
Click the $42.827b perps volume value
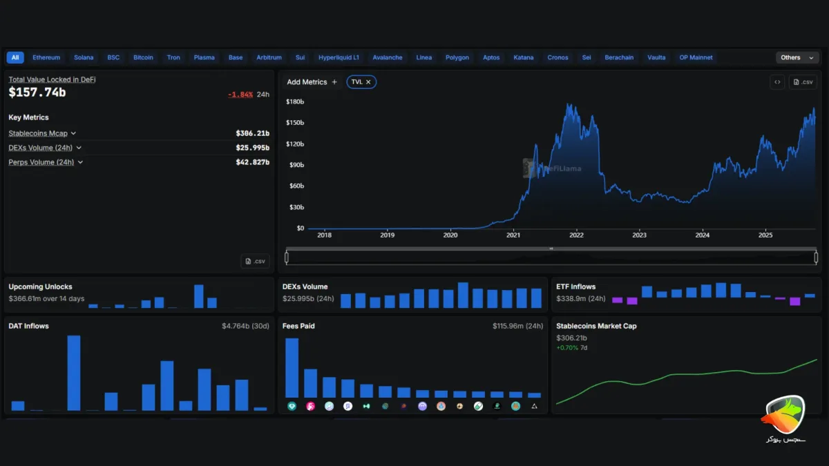[x=252, y=162]
